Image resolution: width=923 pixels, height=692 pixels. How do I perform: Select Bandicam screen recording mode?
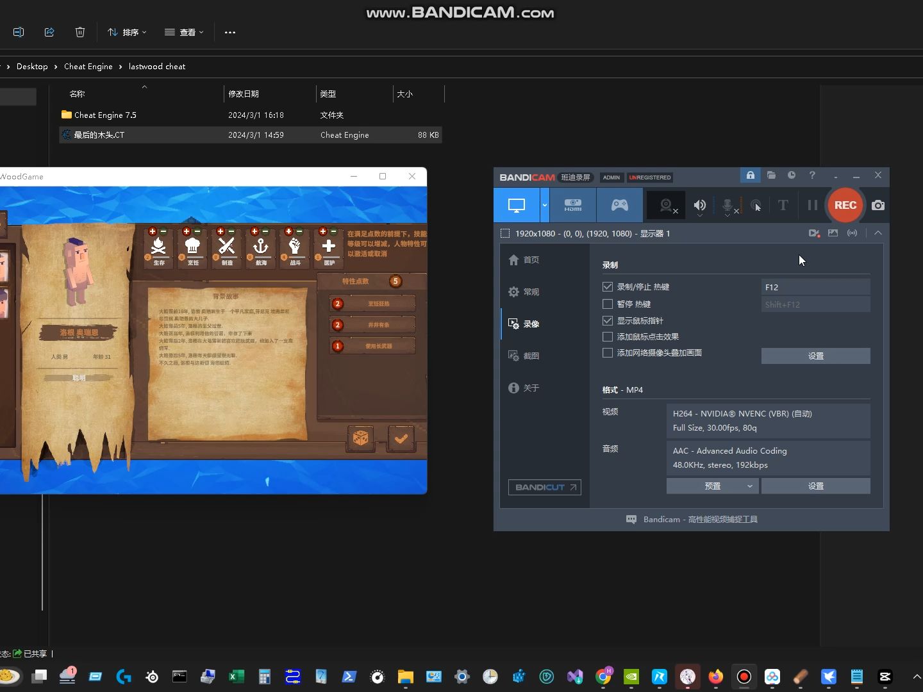[517, 205]
